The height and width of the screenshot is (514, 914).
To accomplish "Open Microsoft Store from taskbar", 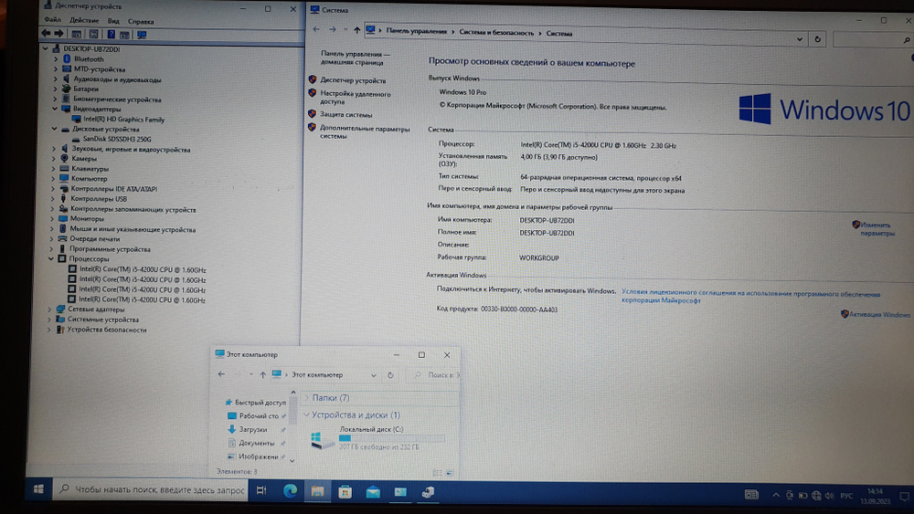I will tap(345, 492).
